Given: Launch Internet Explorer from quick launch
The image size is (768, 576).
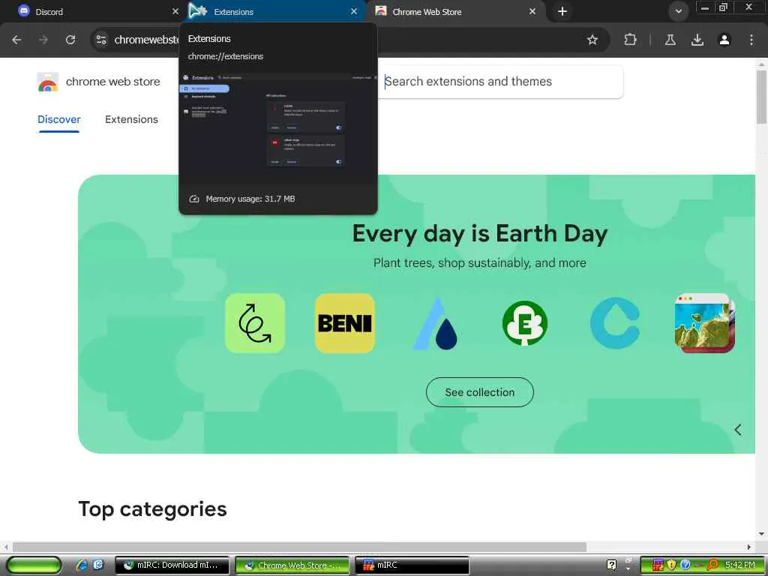Looking at the screenshot, I should [82, 565].
